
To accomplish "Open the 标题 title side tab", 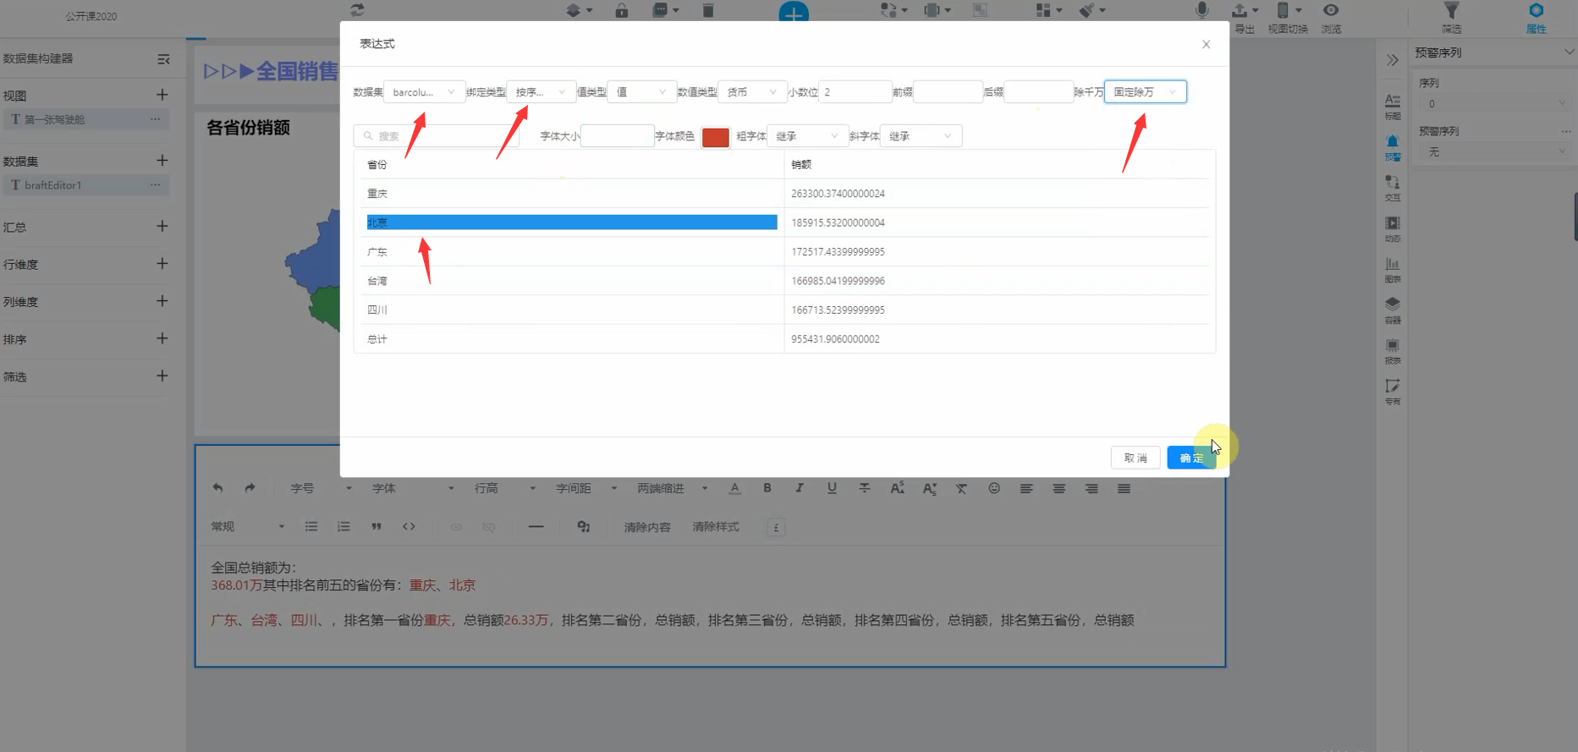I will 1393,107.
